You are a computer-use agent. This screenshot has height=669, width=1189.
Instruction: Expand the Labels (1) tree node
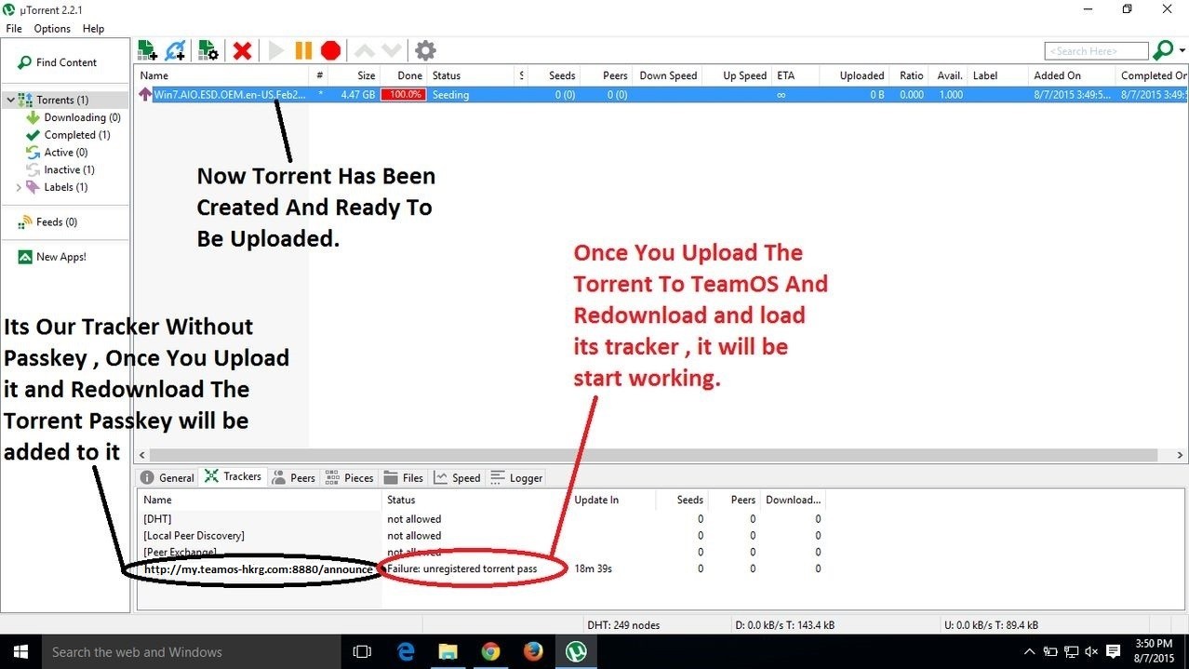click(x=18, y=187)
